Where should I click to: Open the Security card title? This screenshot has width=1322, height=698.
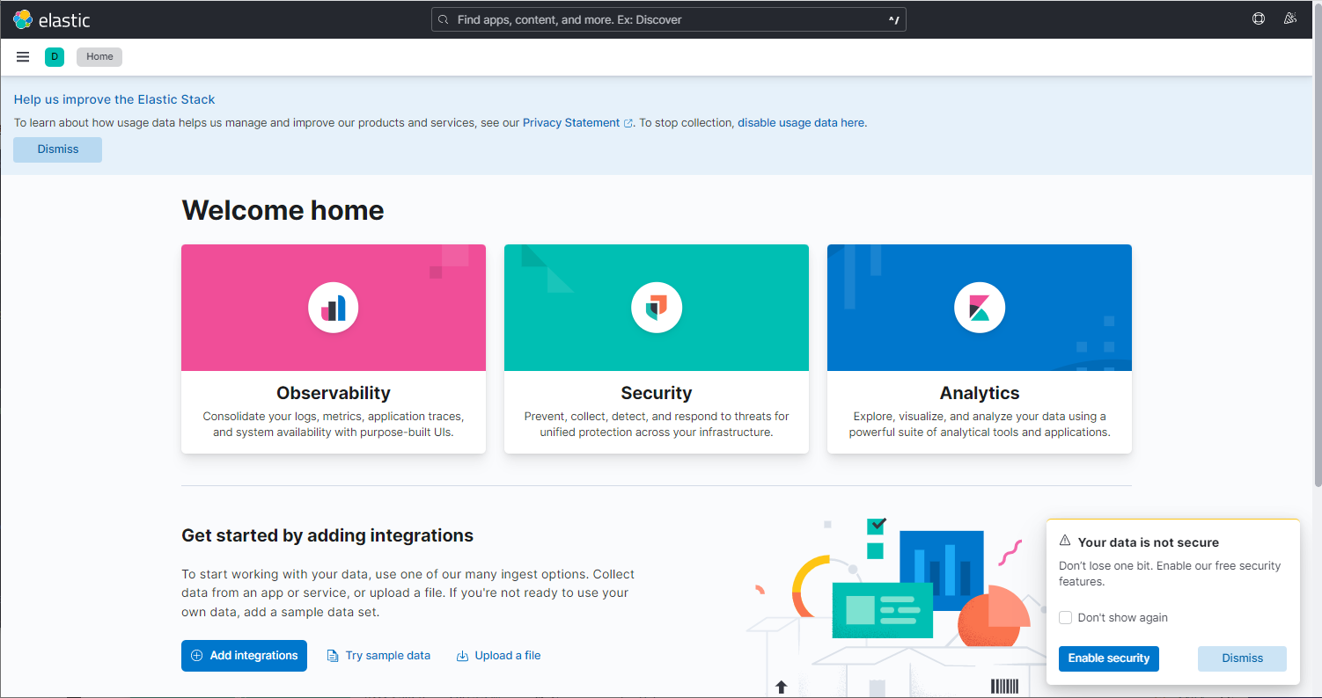[657, 393]
